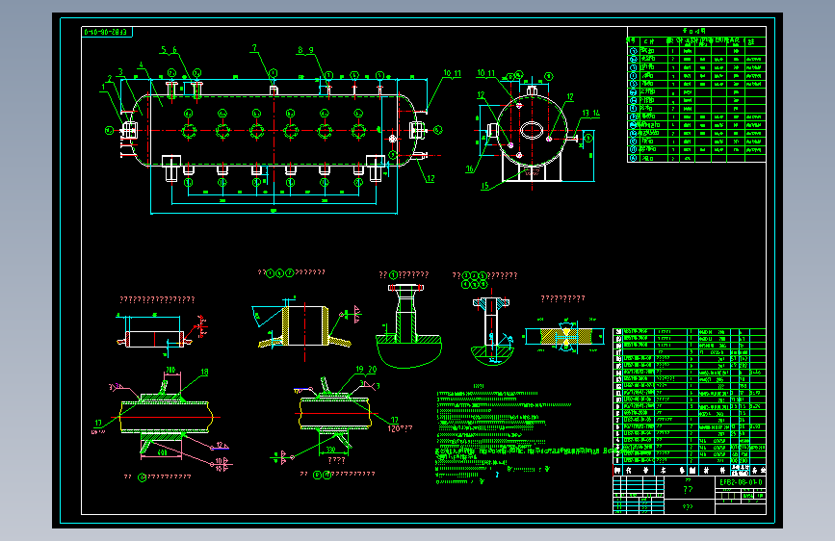Image resolution: width=835 pixels, height=541 pixels.
Task: Select the oval manhole in the end view
Action: coord(532,131)
